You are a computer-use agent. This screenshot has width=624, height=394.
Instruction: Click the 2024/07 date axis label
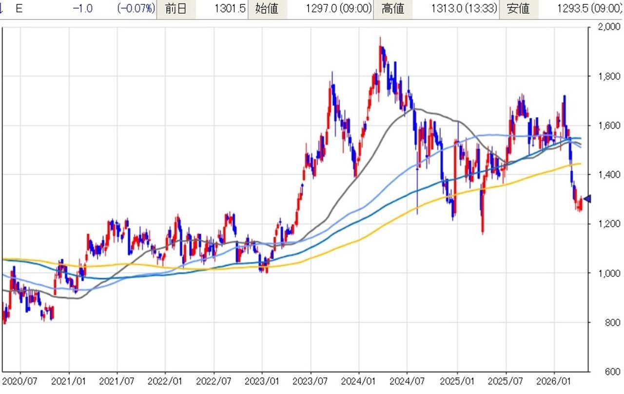point(408,380)
